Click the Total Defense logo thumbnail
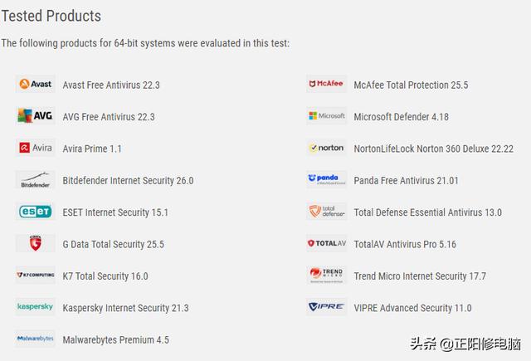531x361 pixels. pyautogui.click(x=326, y=212)
